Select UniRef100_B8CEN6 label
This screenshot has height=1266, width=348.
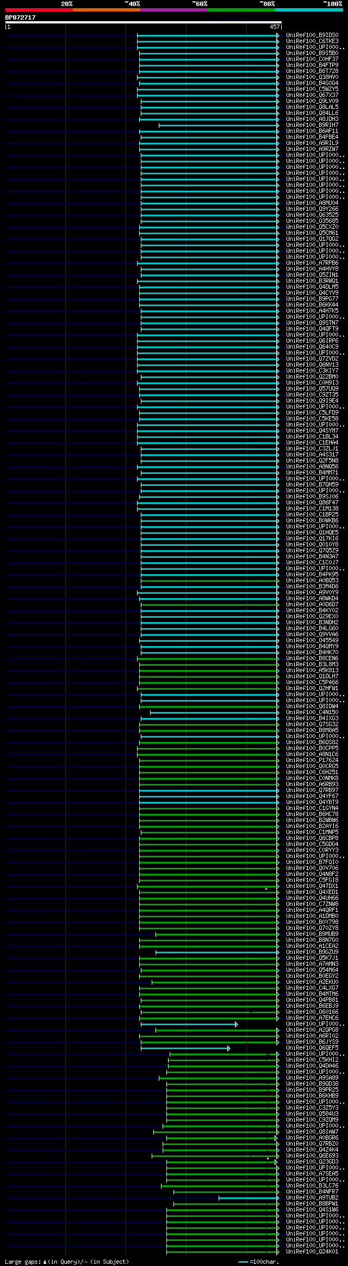[x=312, y=659]
